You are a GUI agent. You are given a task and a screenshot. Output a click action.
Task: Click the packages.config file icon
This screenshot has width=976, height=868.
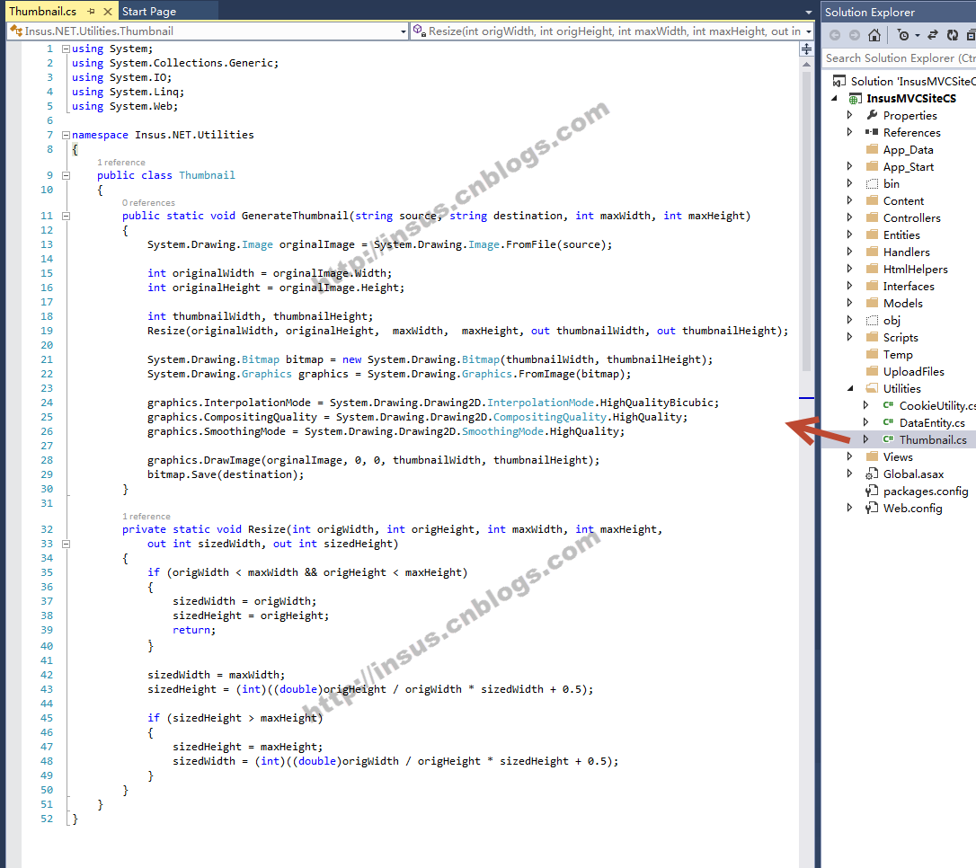pyautogui.click(x=872, y=491)
